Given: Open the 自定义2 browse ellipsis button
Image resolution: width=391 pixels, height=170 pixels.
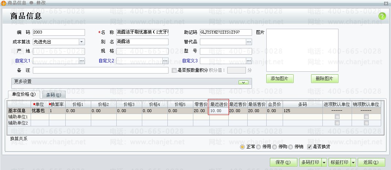Looking at the screenshot, I should pos(165,60).
